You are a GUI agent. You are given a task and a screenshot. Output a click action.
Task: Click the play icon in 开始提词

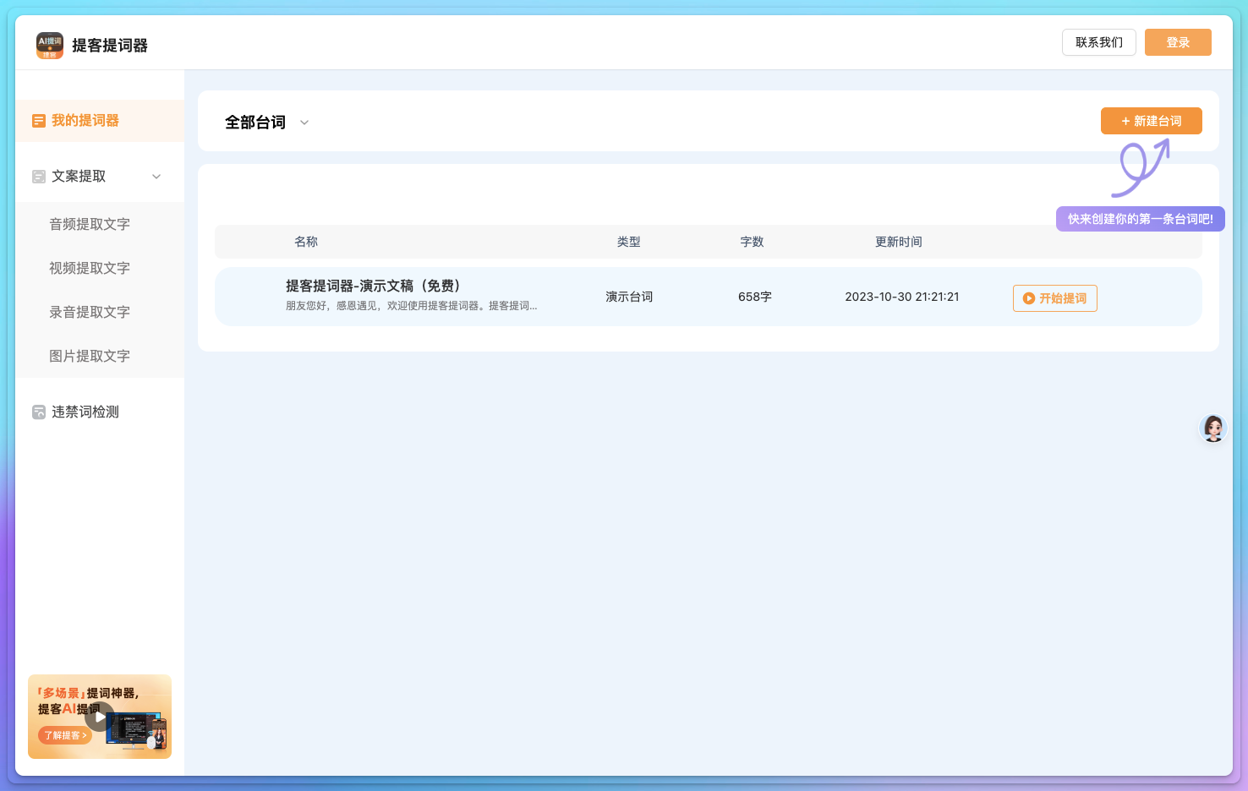(x=1029, y=298)
